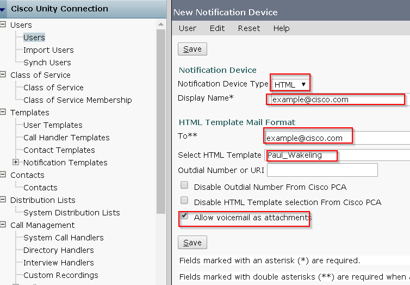Image resolution: width=410 pixels, height=285 pixels.
Task: Open the Users page in the tree
Action: tap(34, 38)
